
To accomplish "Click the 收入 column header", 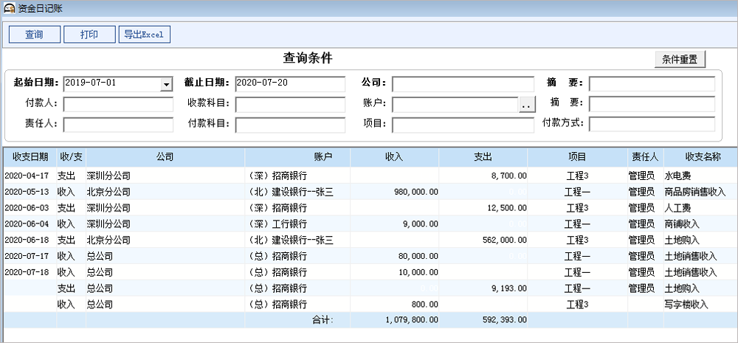I will coord(394,157).
